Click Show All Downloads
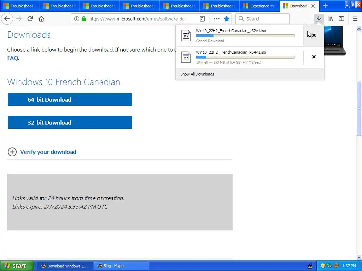This screenshot has height=271, width=362. pyautogui.click(x=197, y=74)
